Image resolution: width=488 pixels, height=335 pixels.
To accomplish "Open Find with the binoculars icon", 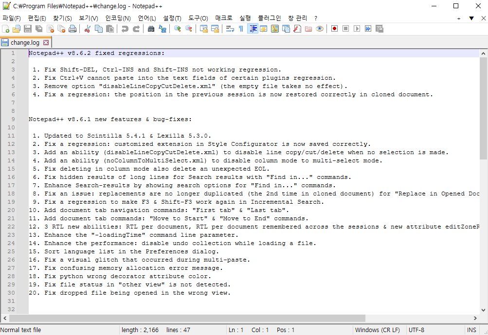I will click(151, 29).
